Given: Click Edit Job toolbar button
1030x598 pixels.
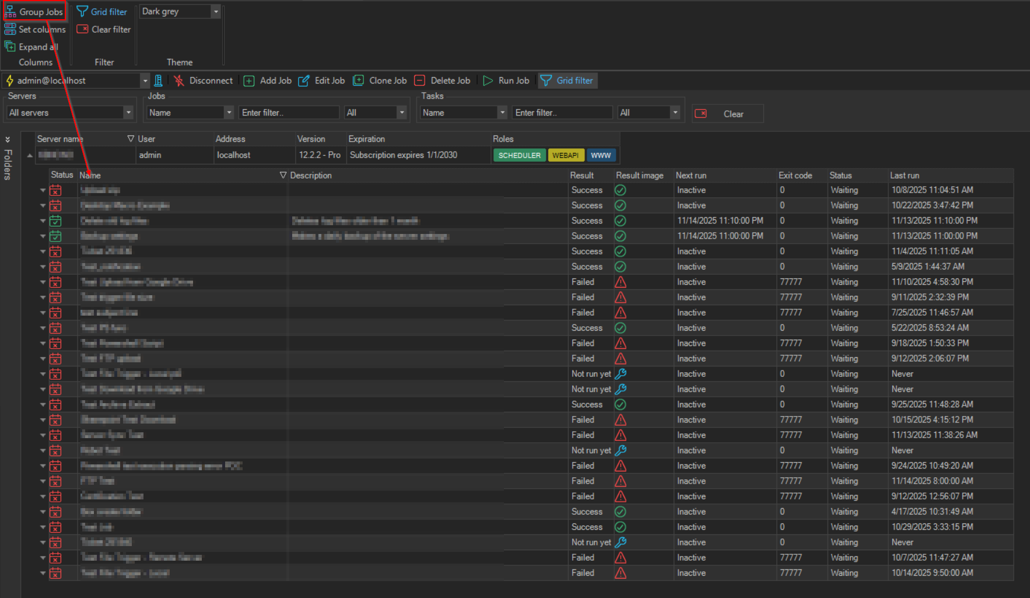Looking at the screenshot, I should (x=322, y=81).
